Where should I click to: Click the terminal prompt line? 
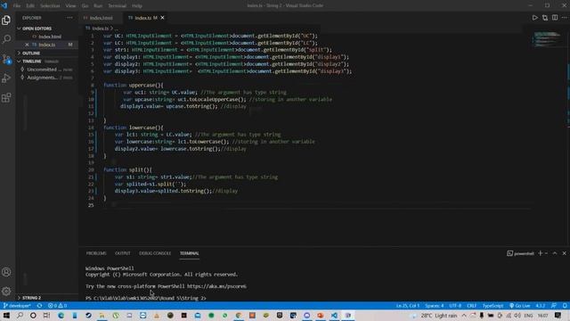(x=146, y=298)
